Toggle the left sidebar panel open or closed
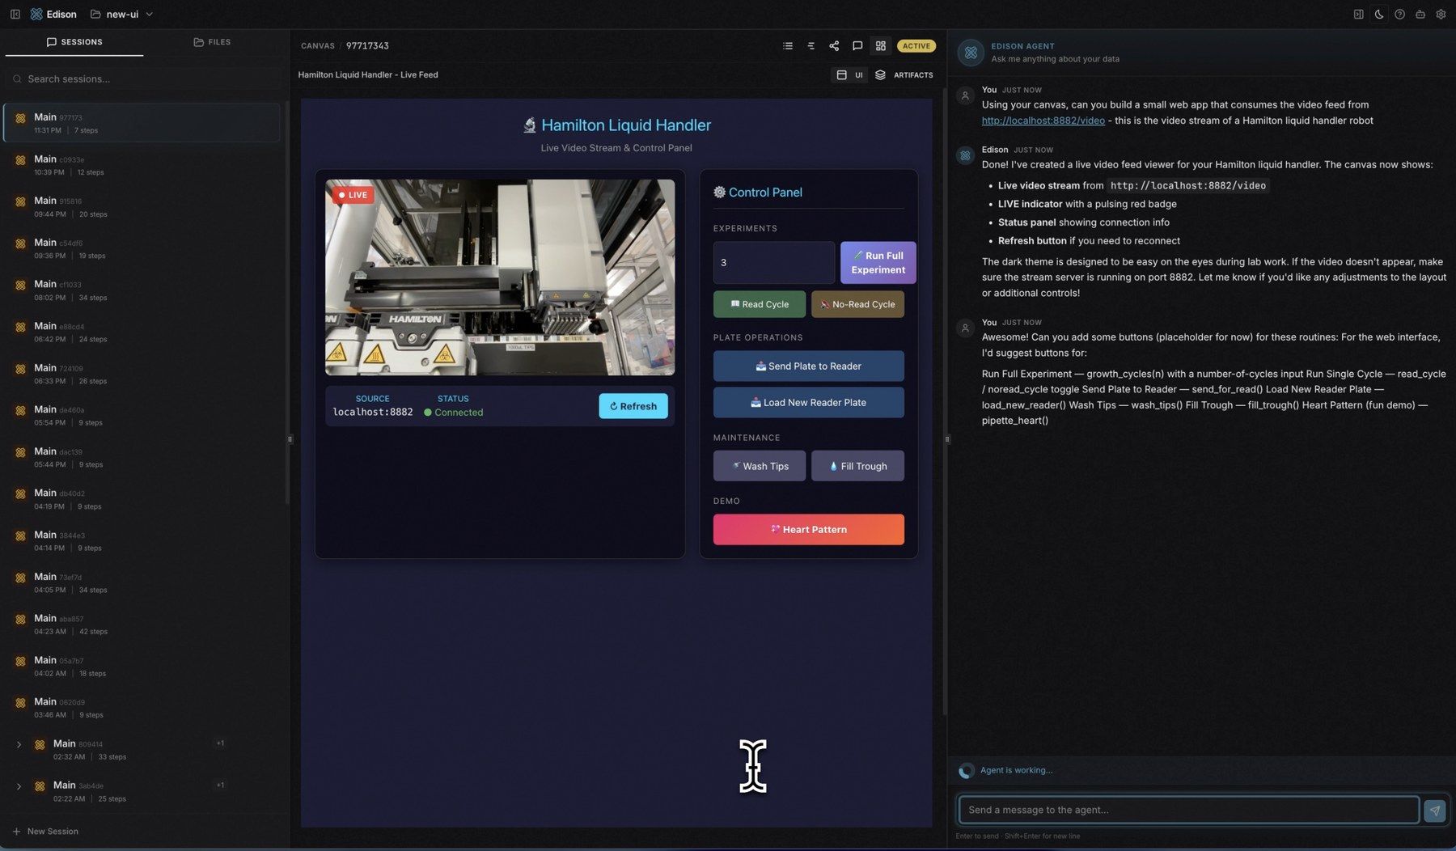Image resolution: width=1456 pixels, height=851 pixels. 15,14
